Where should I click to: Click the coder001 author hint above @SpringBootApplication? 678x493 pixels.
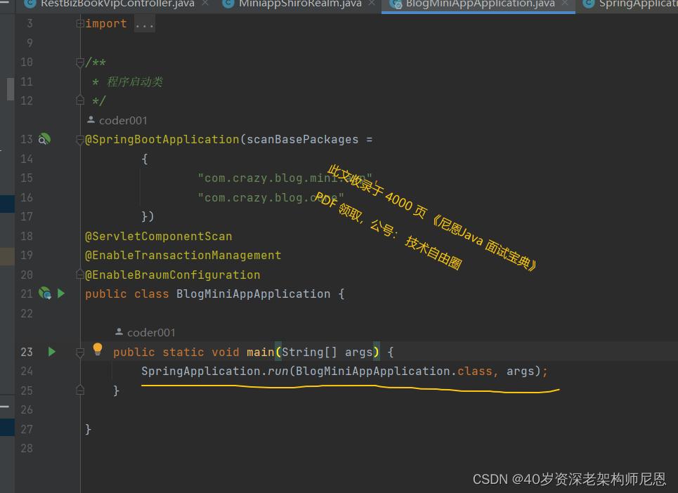click(x=122, y=120)
